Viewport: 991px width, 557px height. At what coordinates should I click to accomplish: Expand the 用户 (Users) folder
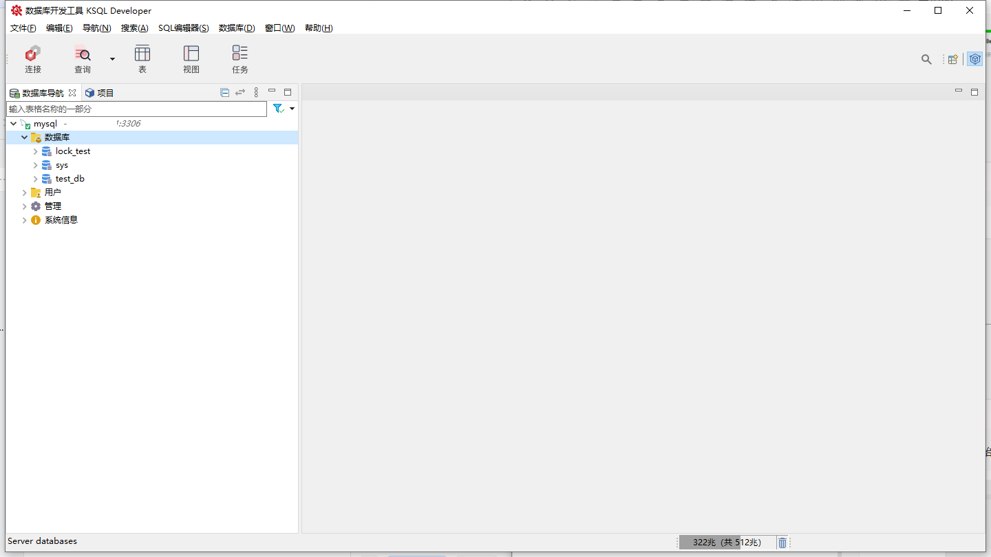25,193
